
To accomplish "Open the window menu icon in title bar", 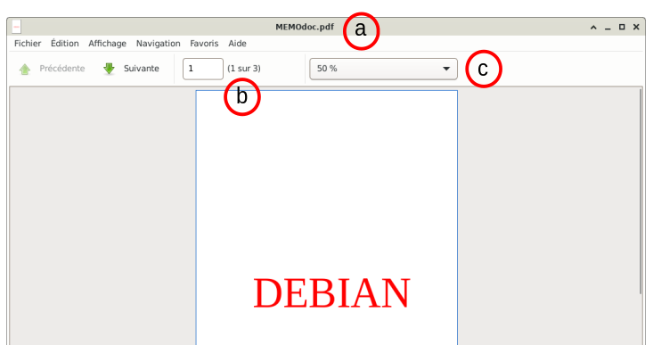I will tap(16, 27).
